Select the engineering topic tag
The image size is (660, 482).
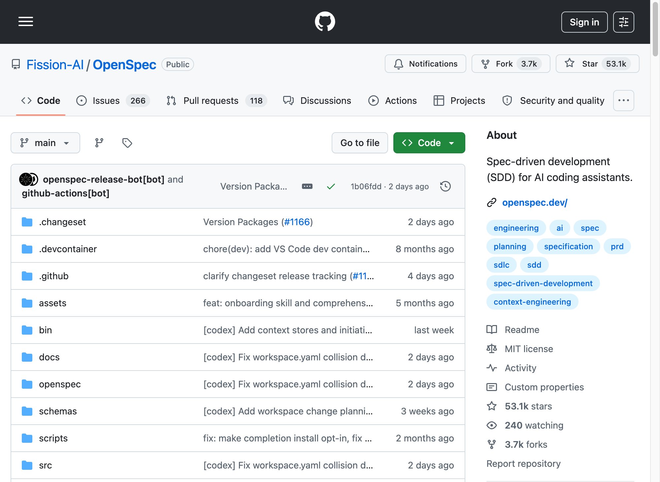coord(516,228)
